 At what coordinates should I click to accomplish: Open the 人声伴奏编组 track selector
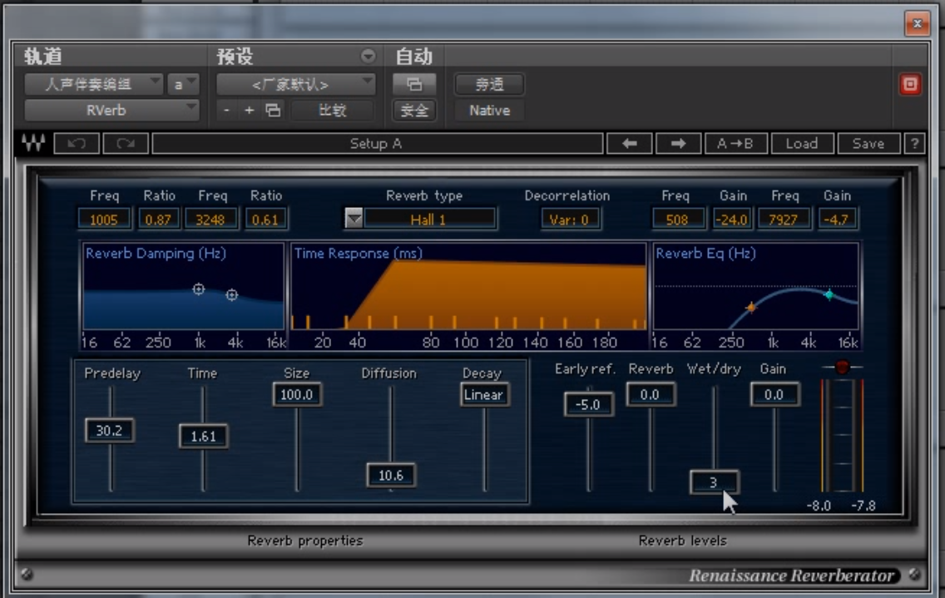pyautogui.click(x=93, y=84)
